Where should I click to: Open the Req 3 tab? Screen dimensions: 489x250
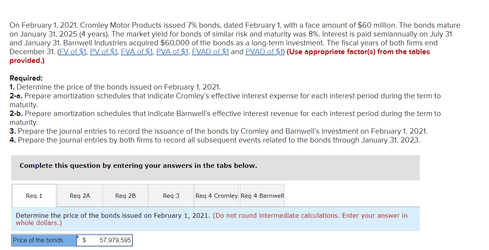171,195
